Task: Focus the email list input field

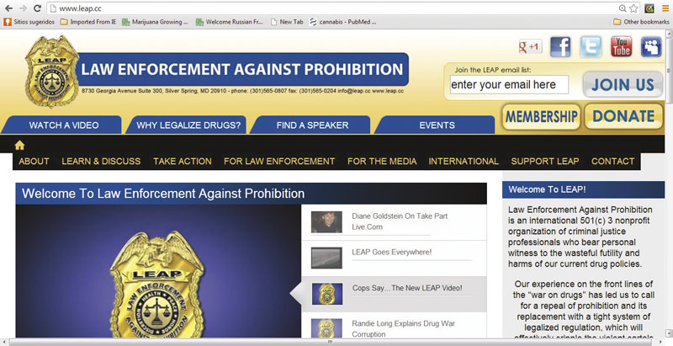Action: 509,84
